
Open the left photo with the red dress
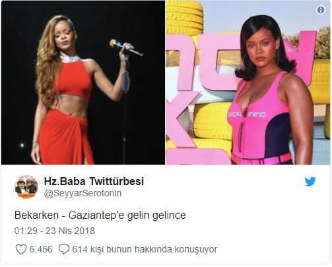(83, 83)
